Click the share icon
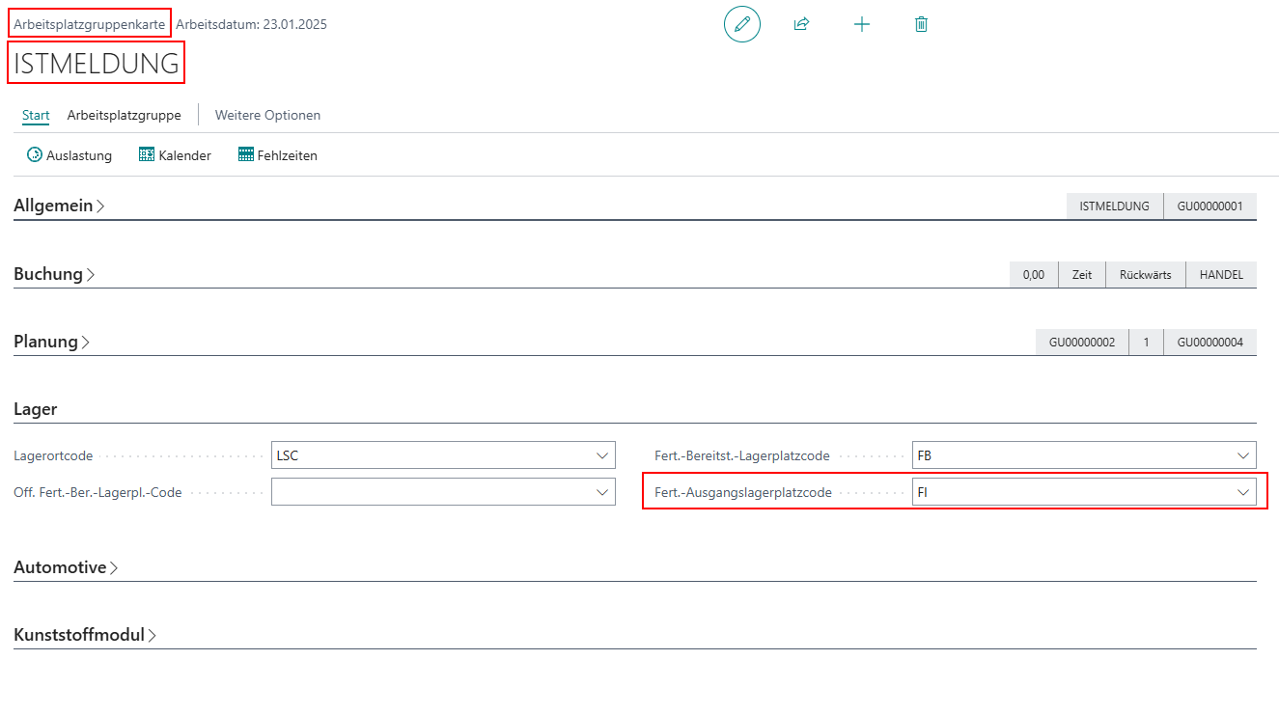Image resolution: width=1279 pixels, height=715 pixels. (x=801, y=24)
